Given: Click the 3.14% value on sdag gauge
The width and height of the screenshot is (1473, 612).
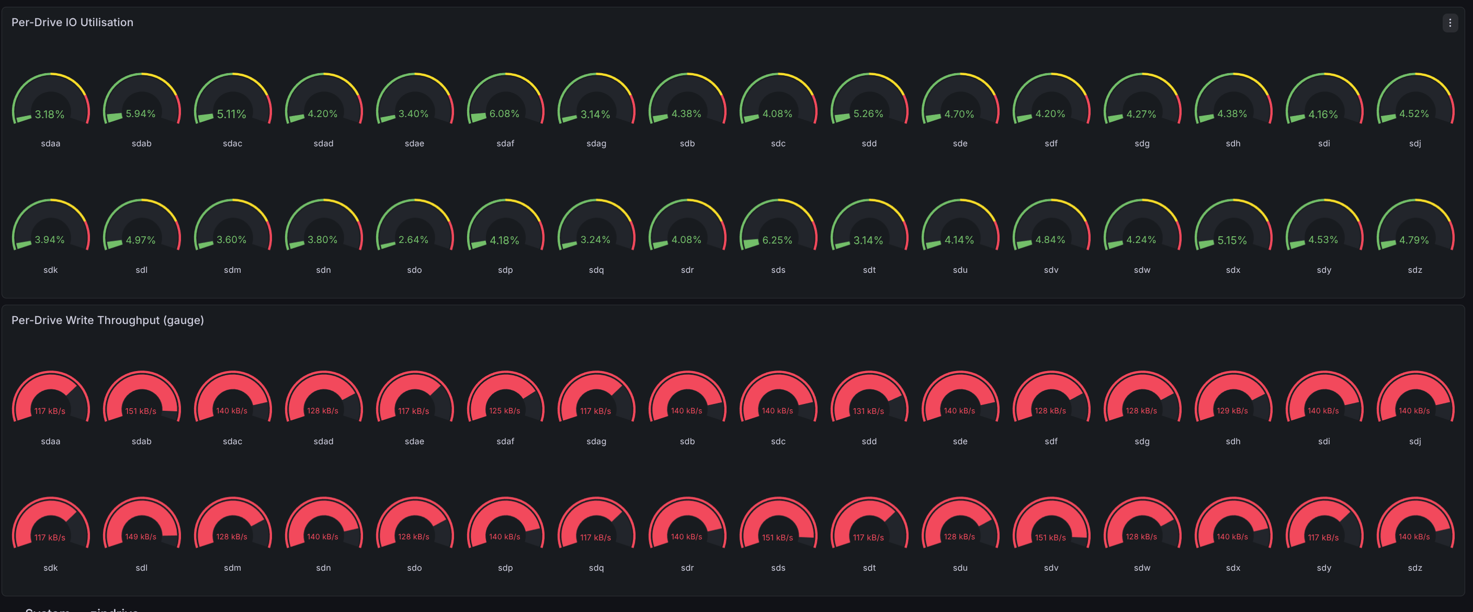Looking at the screenshot, I should click(595, 114).
